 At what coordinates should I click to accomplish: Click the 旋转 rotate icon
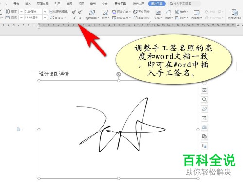pos(169,12)
